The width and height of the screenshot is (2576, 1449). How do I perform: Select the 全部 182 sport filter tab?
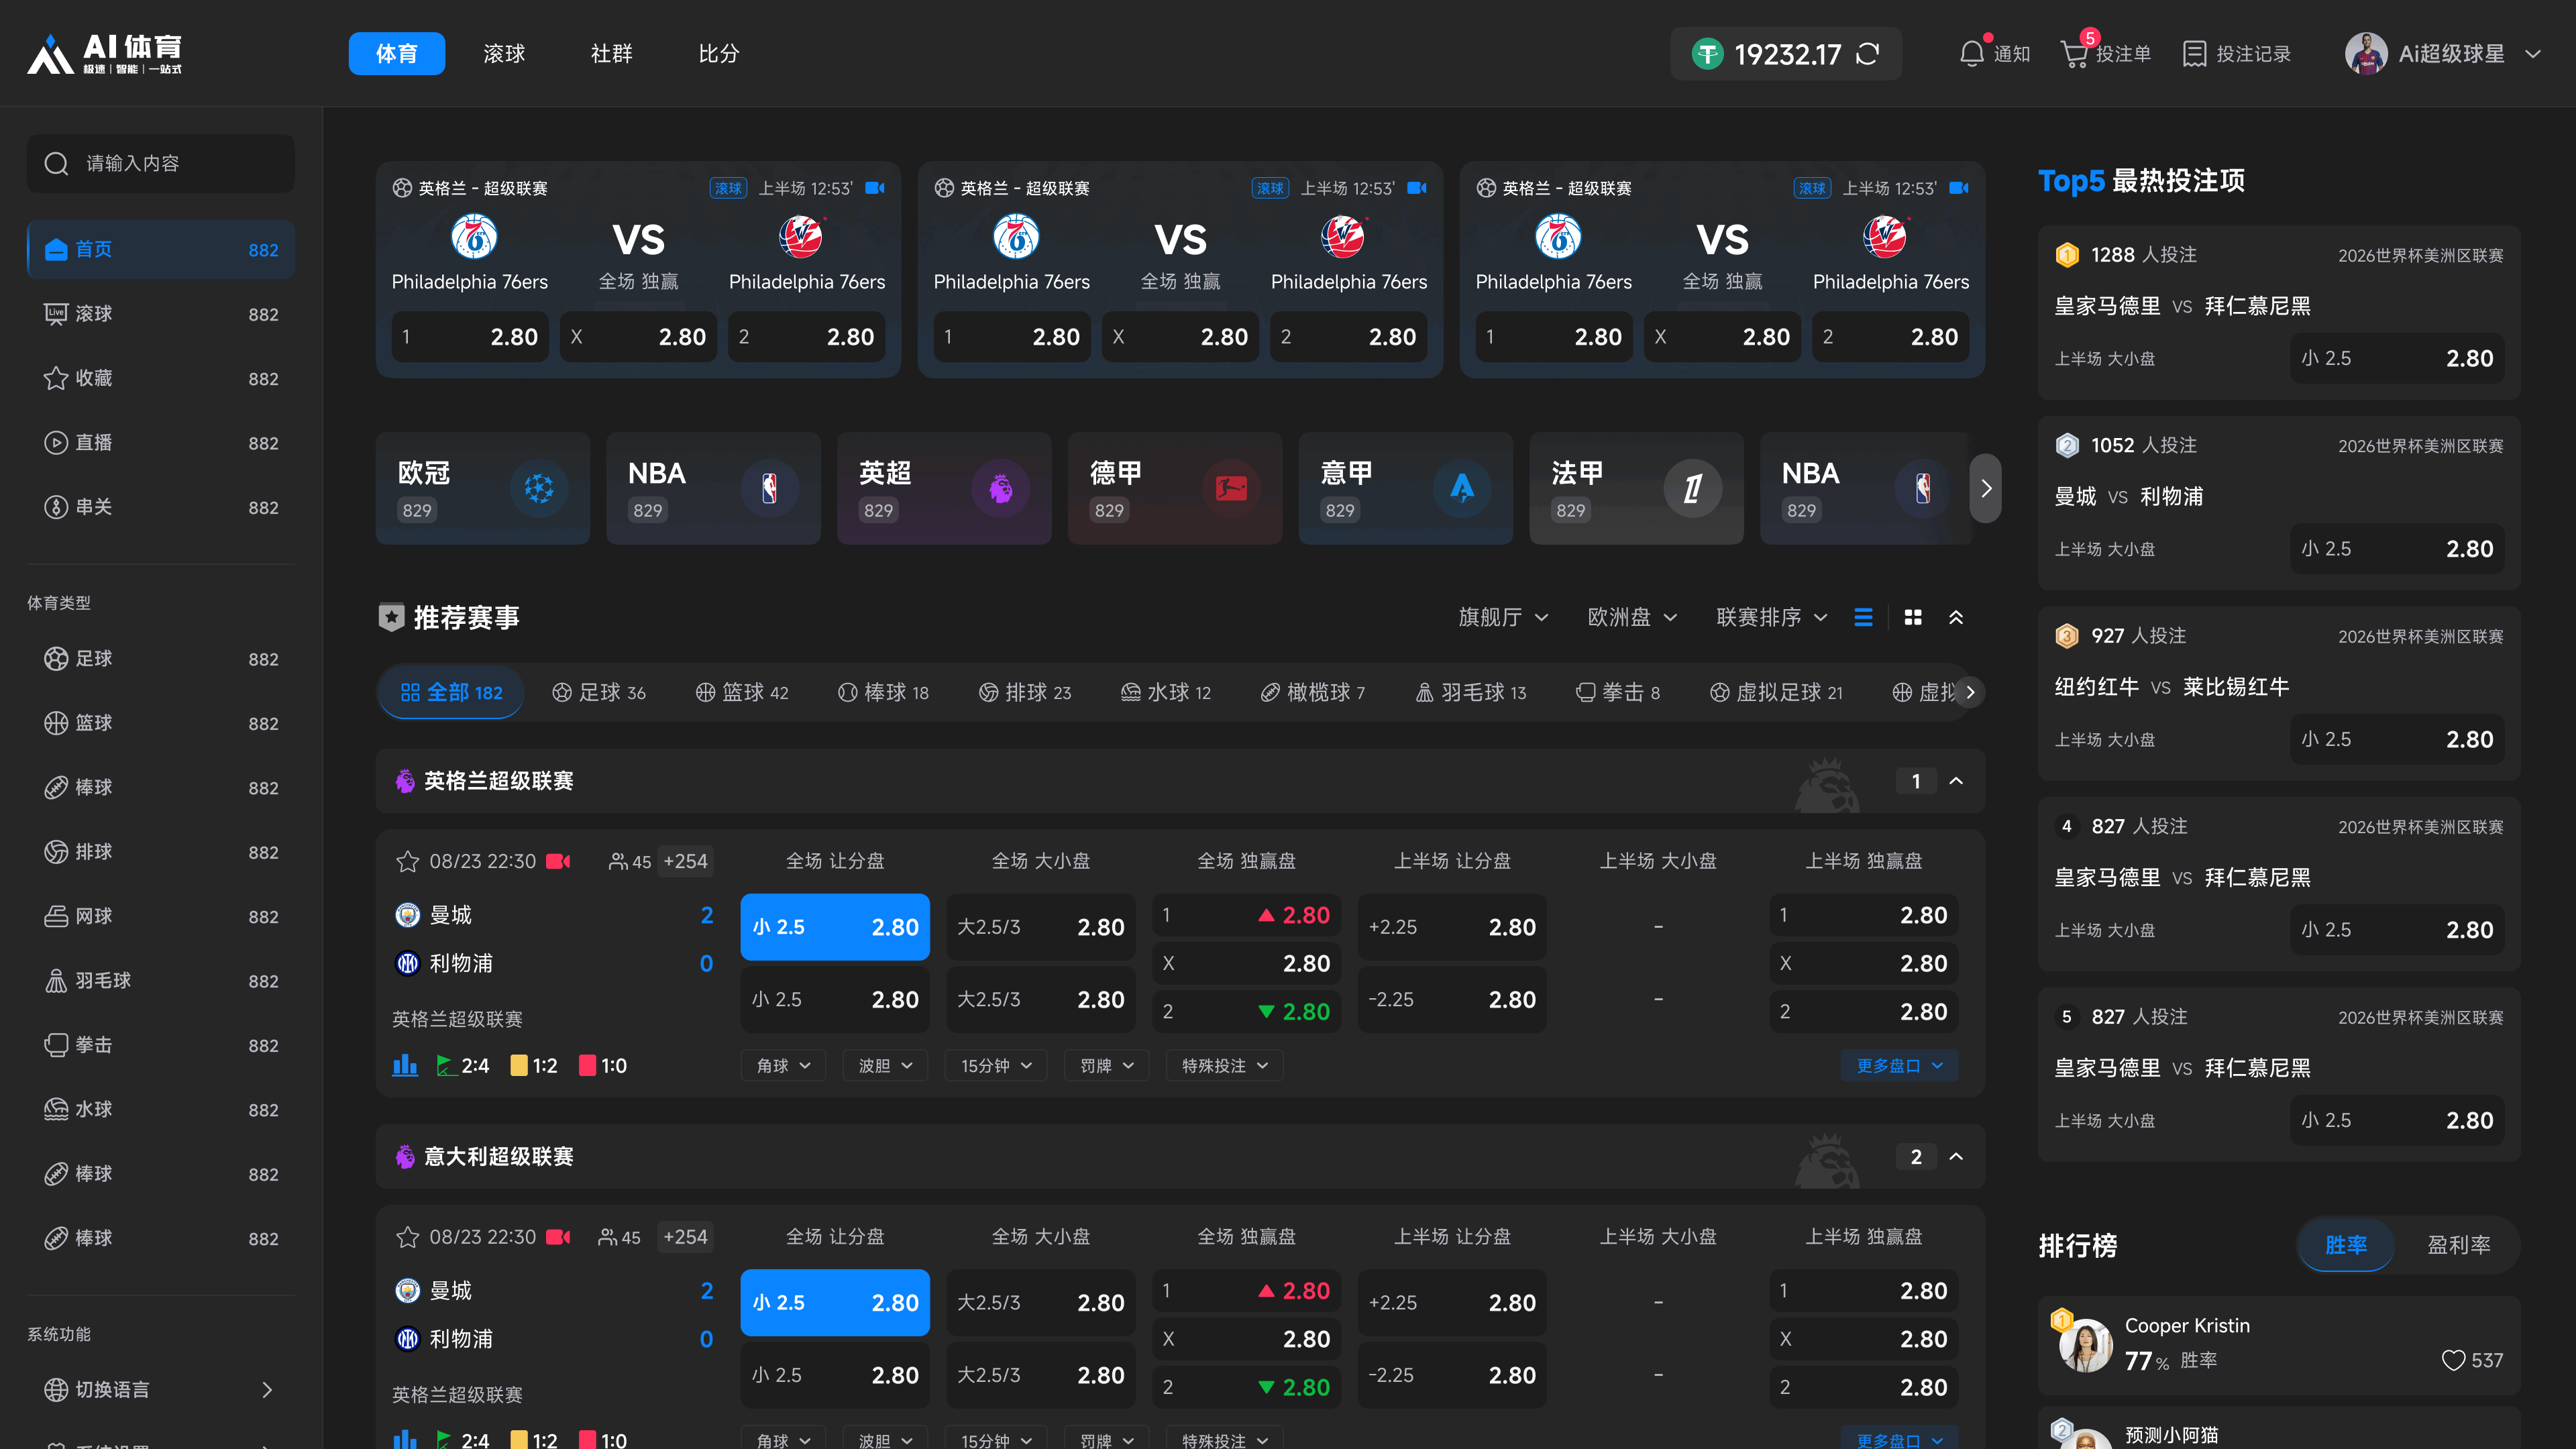(x=451, y=692)
